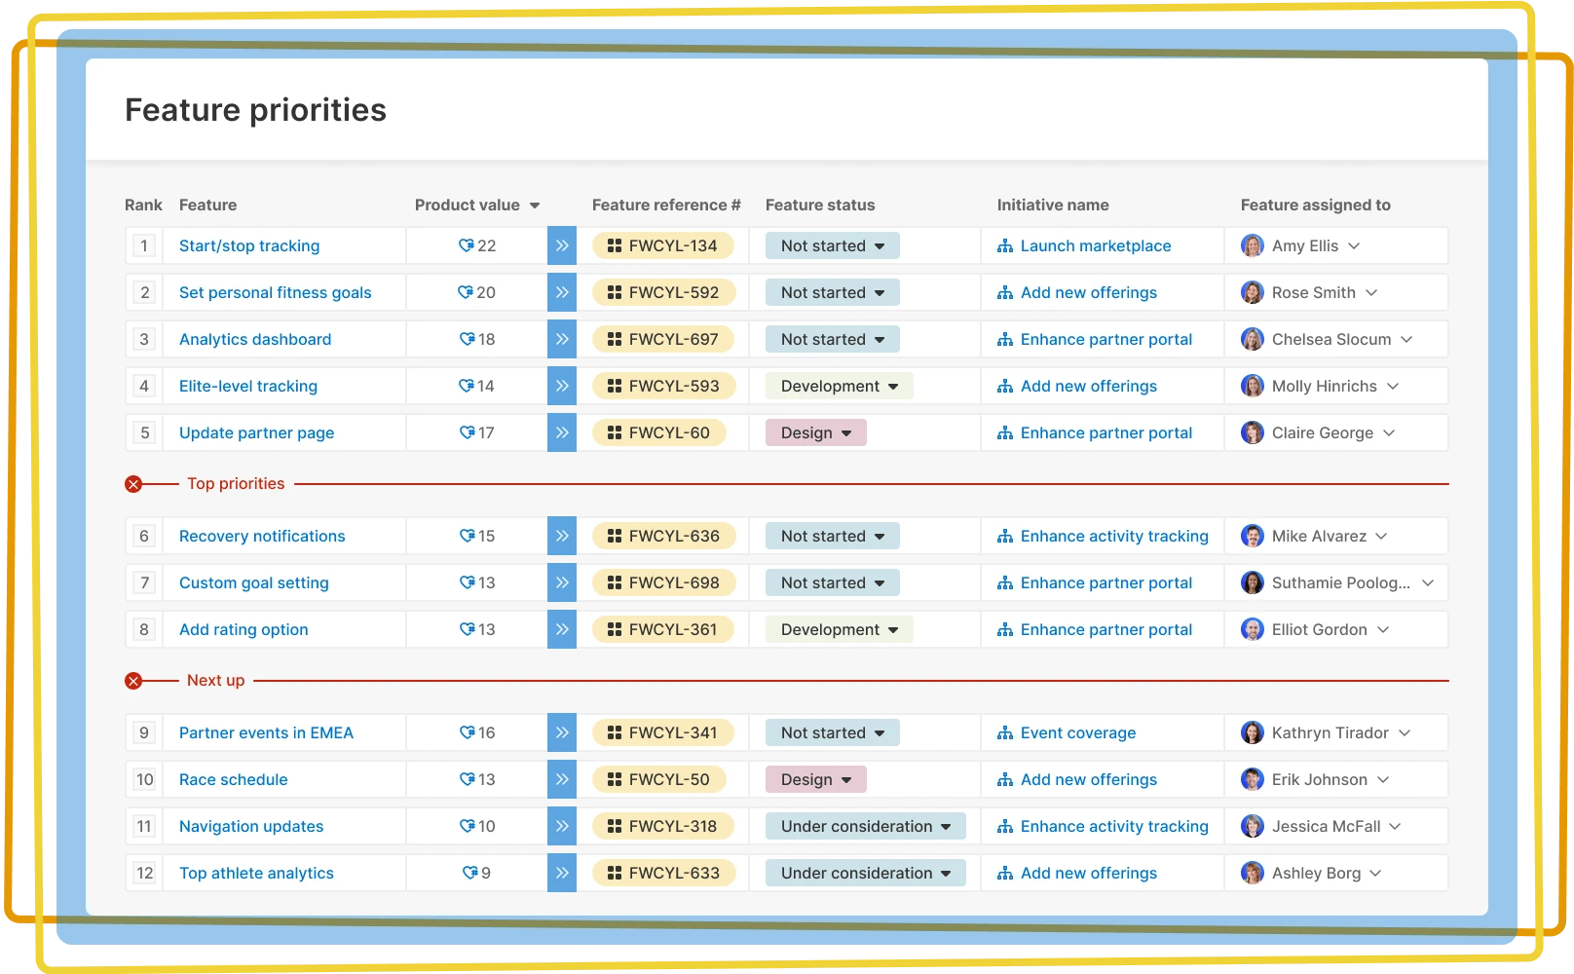Click Kathryn Tirador's avatar photo
This screenshot has width=1574, height=974.
click(1252, 732)
